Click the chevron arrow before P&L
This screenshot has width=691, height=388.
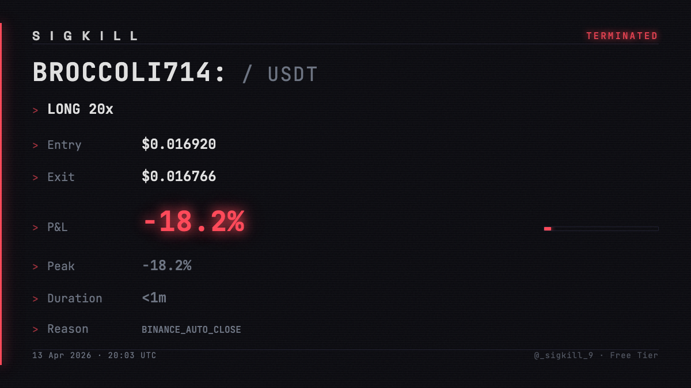pos(36,228)
